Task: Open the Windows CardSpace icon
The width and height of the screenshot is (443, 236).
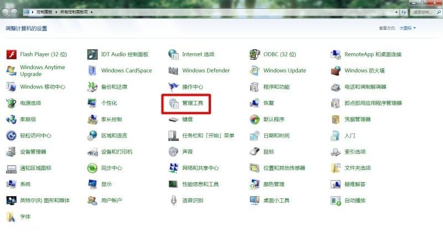Action: pos(92,71)
